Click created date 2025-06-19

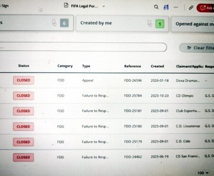pos(159,156)
